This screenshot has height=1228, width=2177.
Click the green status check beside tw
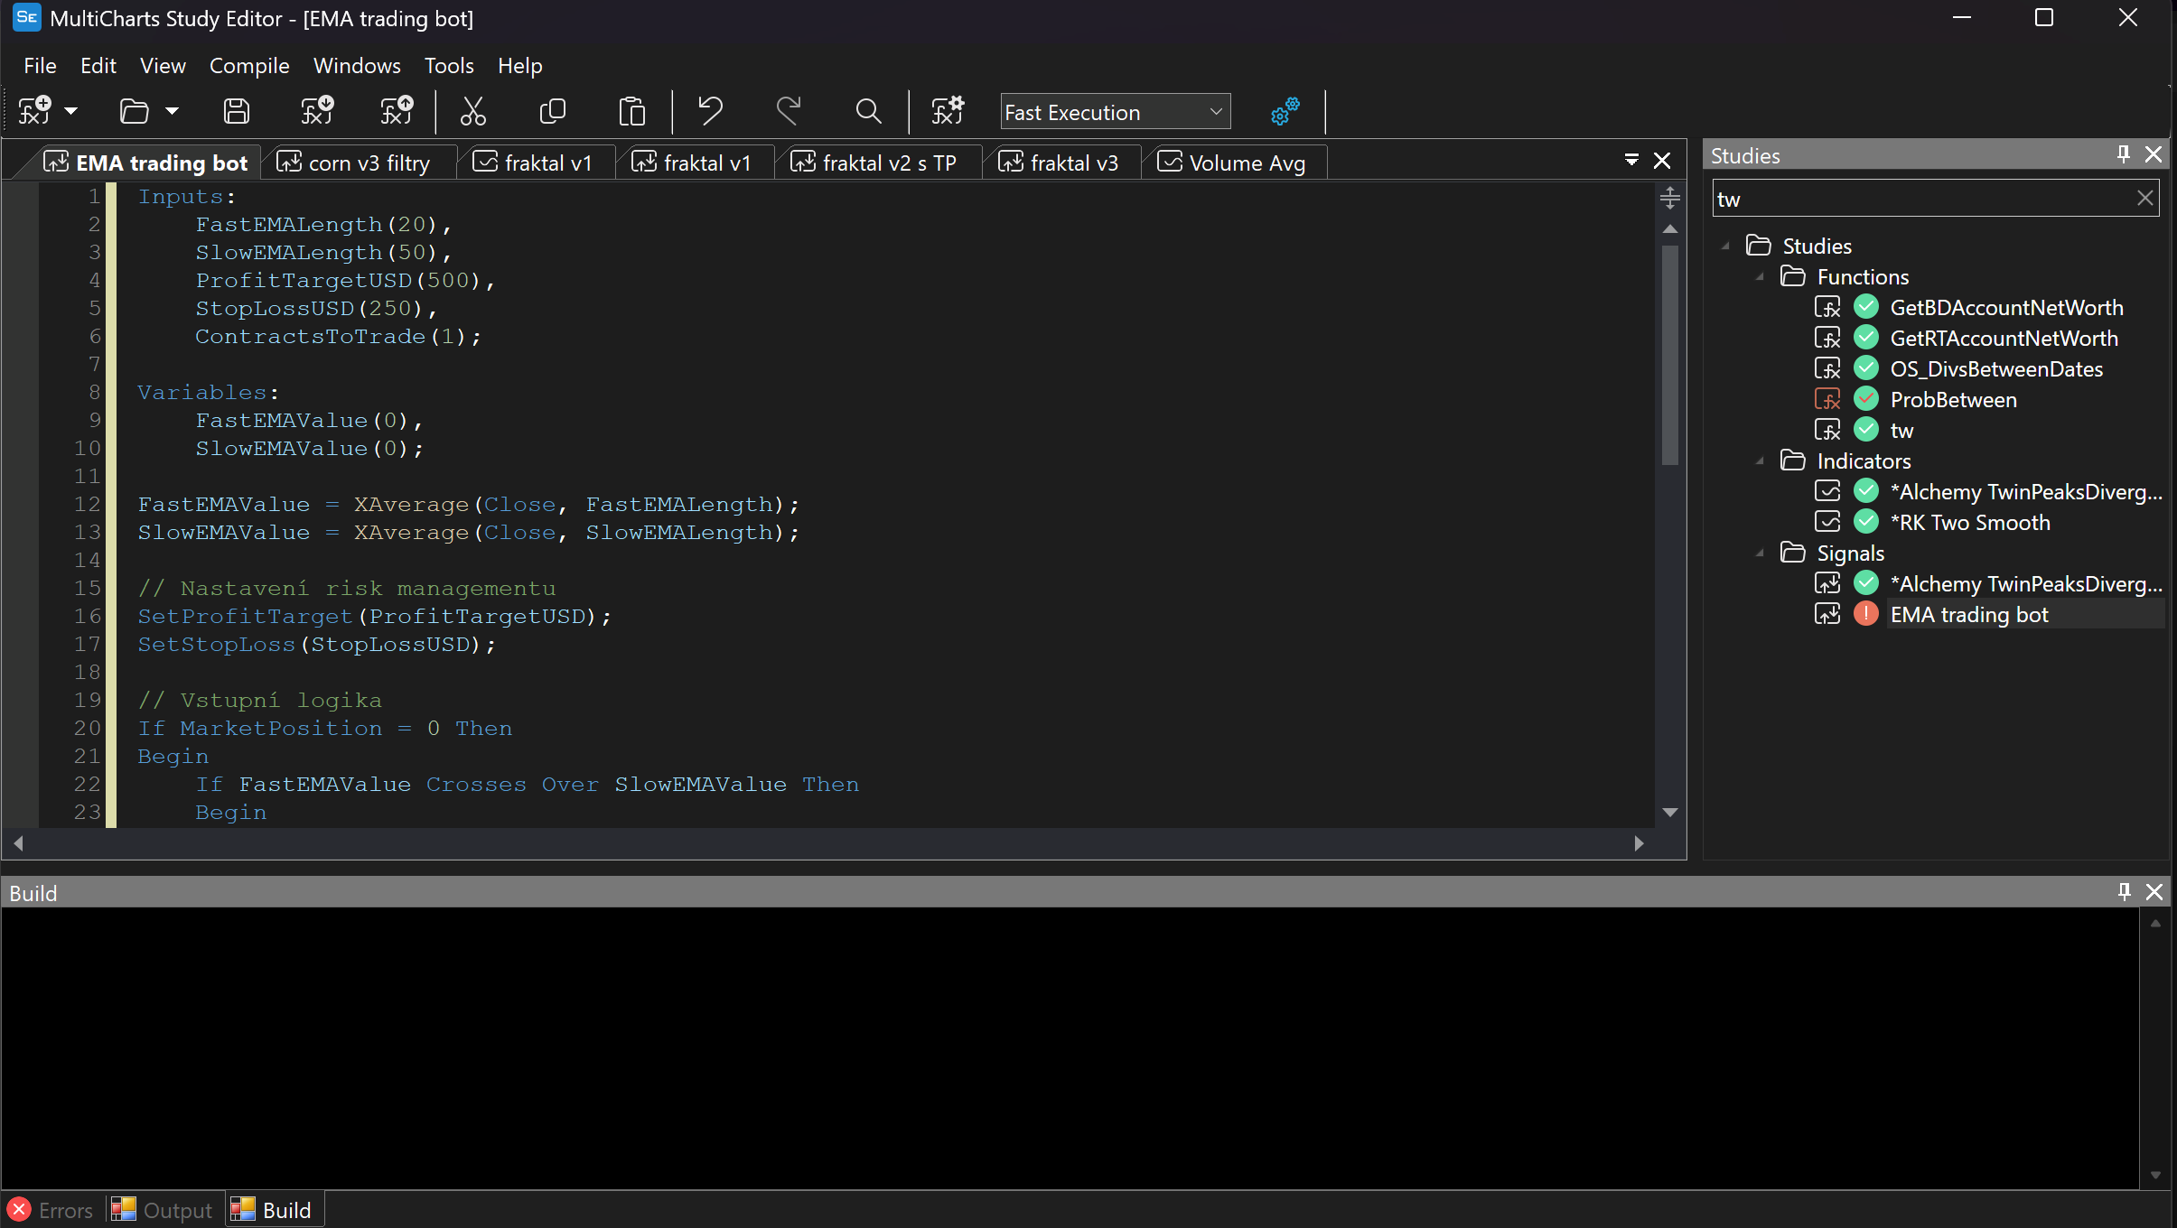[x=1865, y=430]
